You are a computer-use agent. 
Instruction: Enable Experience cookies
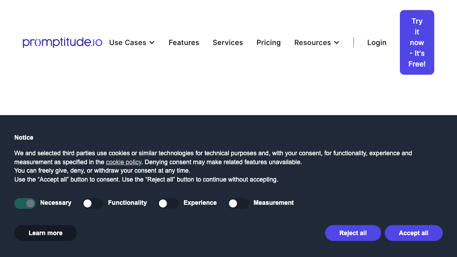pyautogui.click(x=168, y=203)
